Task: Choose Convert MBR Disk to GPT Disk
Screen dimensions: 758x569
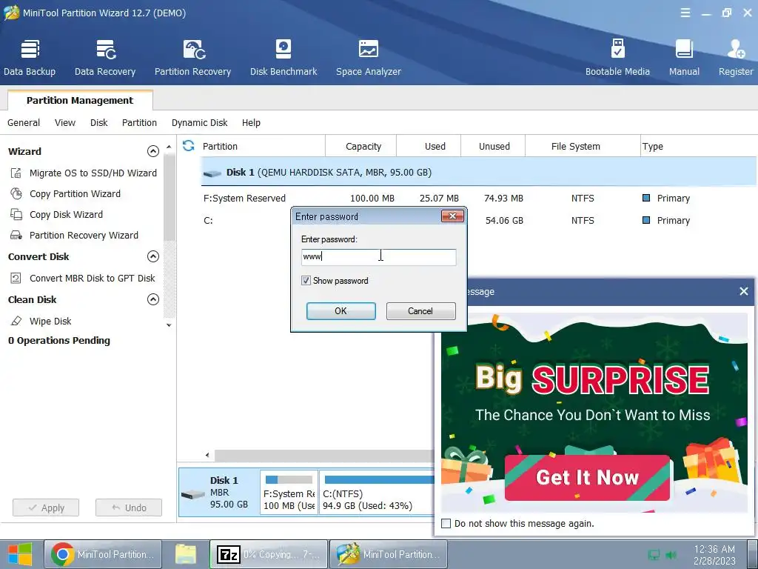Action: [83, 279]
